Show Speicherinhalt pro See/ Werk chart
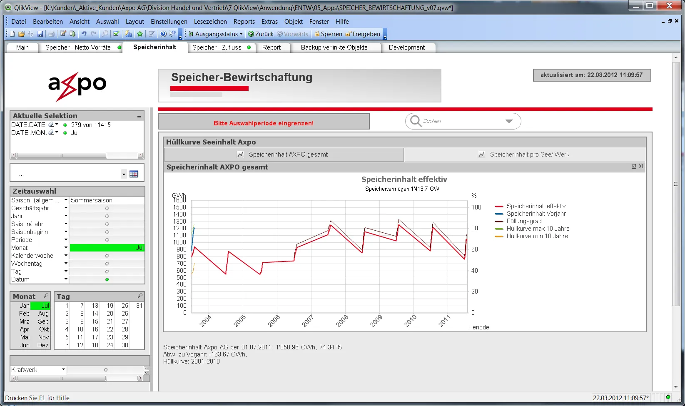 click(525, 154)
